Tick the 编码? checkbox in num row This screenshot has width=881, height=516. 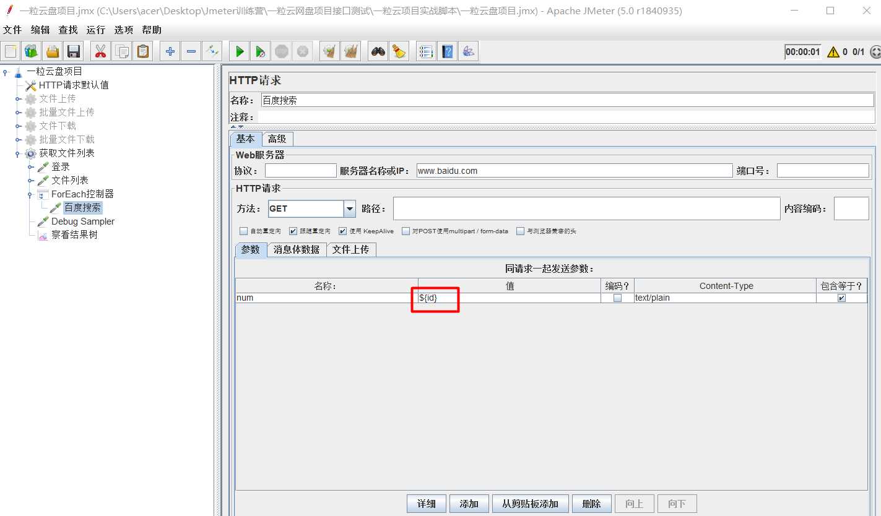[x=617, y=298]
